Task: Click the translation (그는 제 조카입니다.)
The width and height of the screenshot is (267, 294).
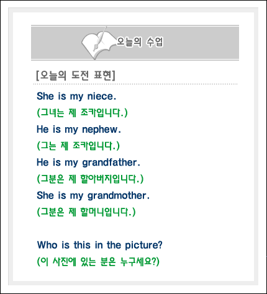Action: pos(78,146)
